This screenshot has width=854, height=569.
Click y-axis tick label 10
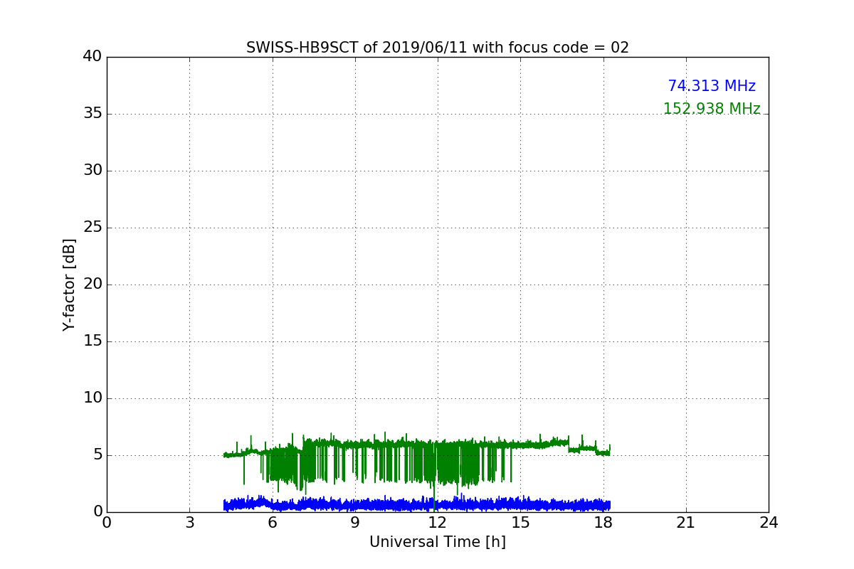point(93,398)
